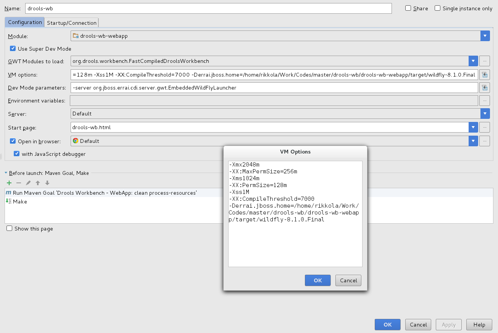Focus the Dev Mode parameters field
Screen dimensions: 498x333
(274, 88)
